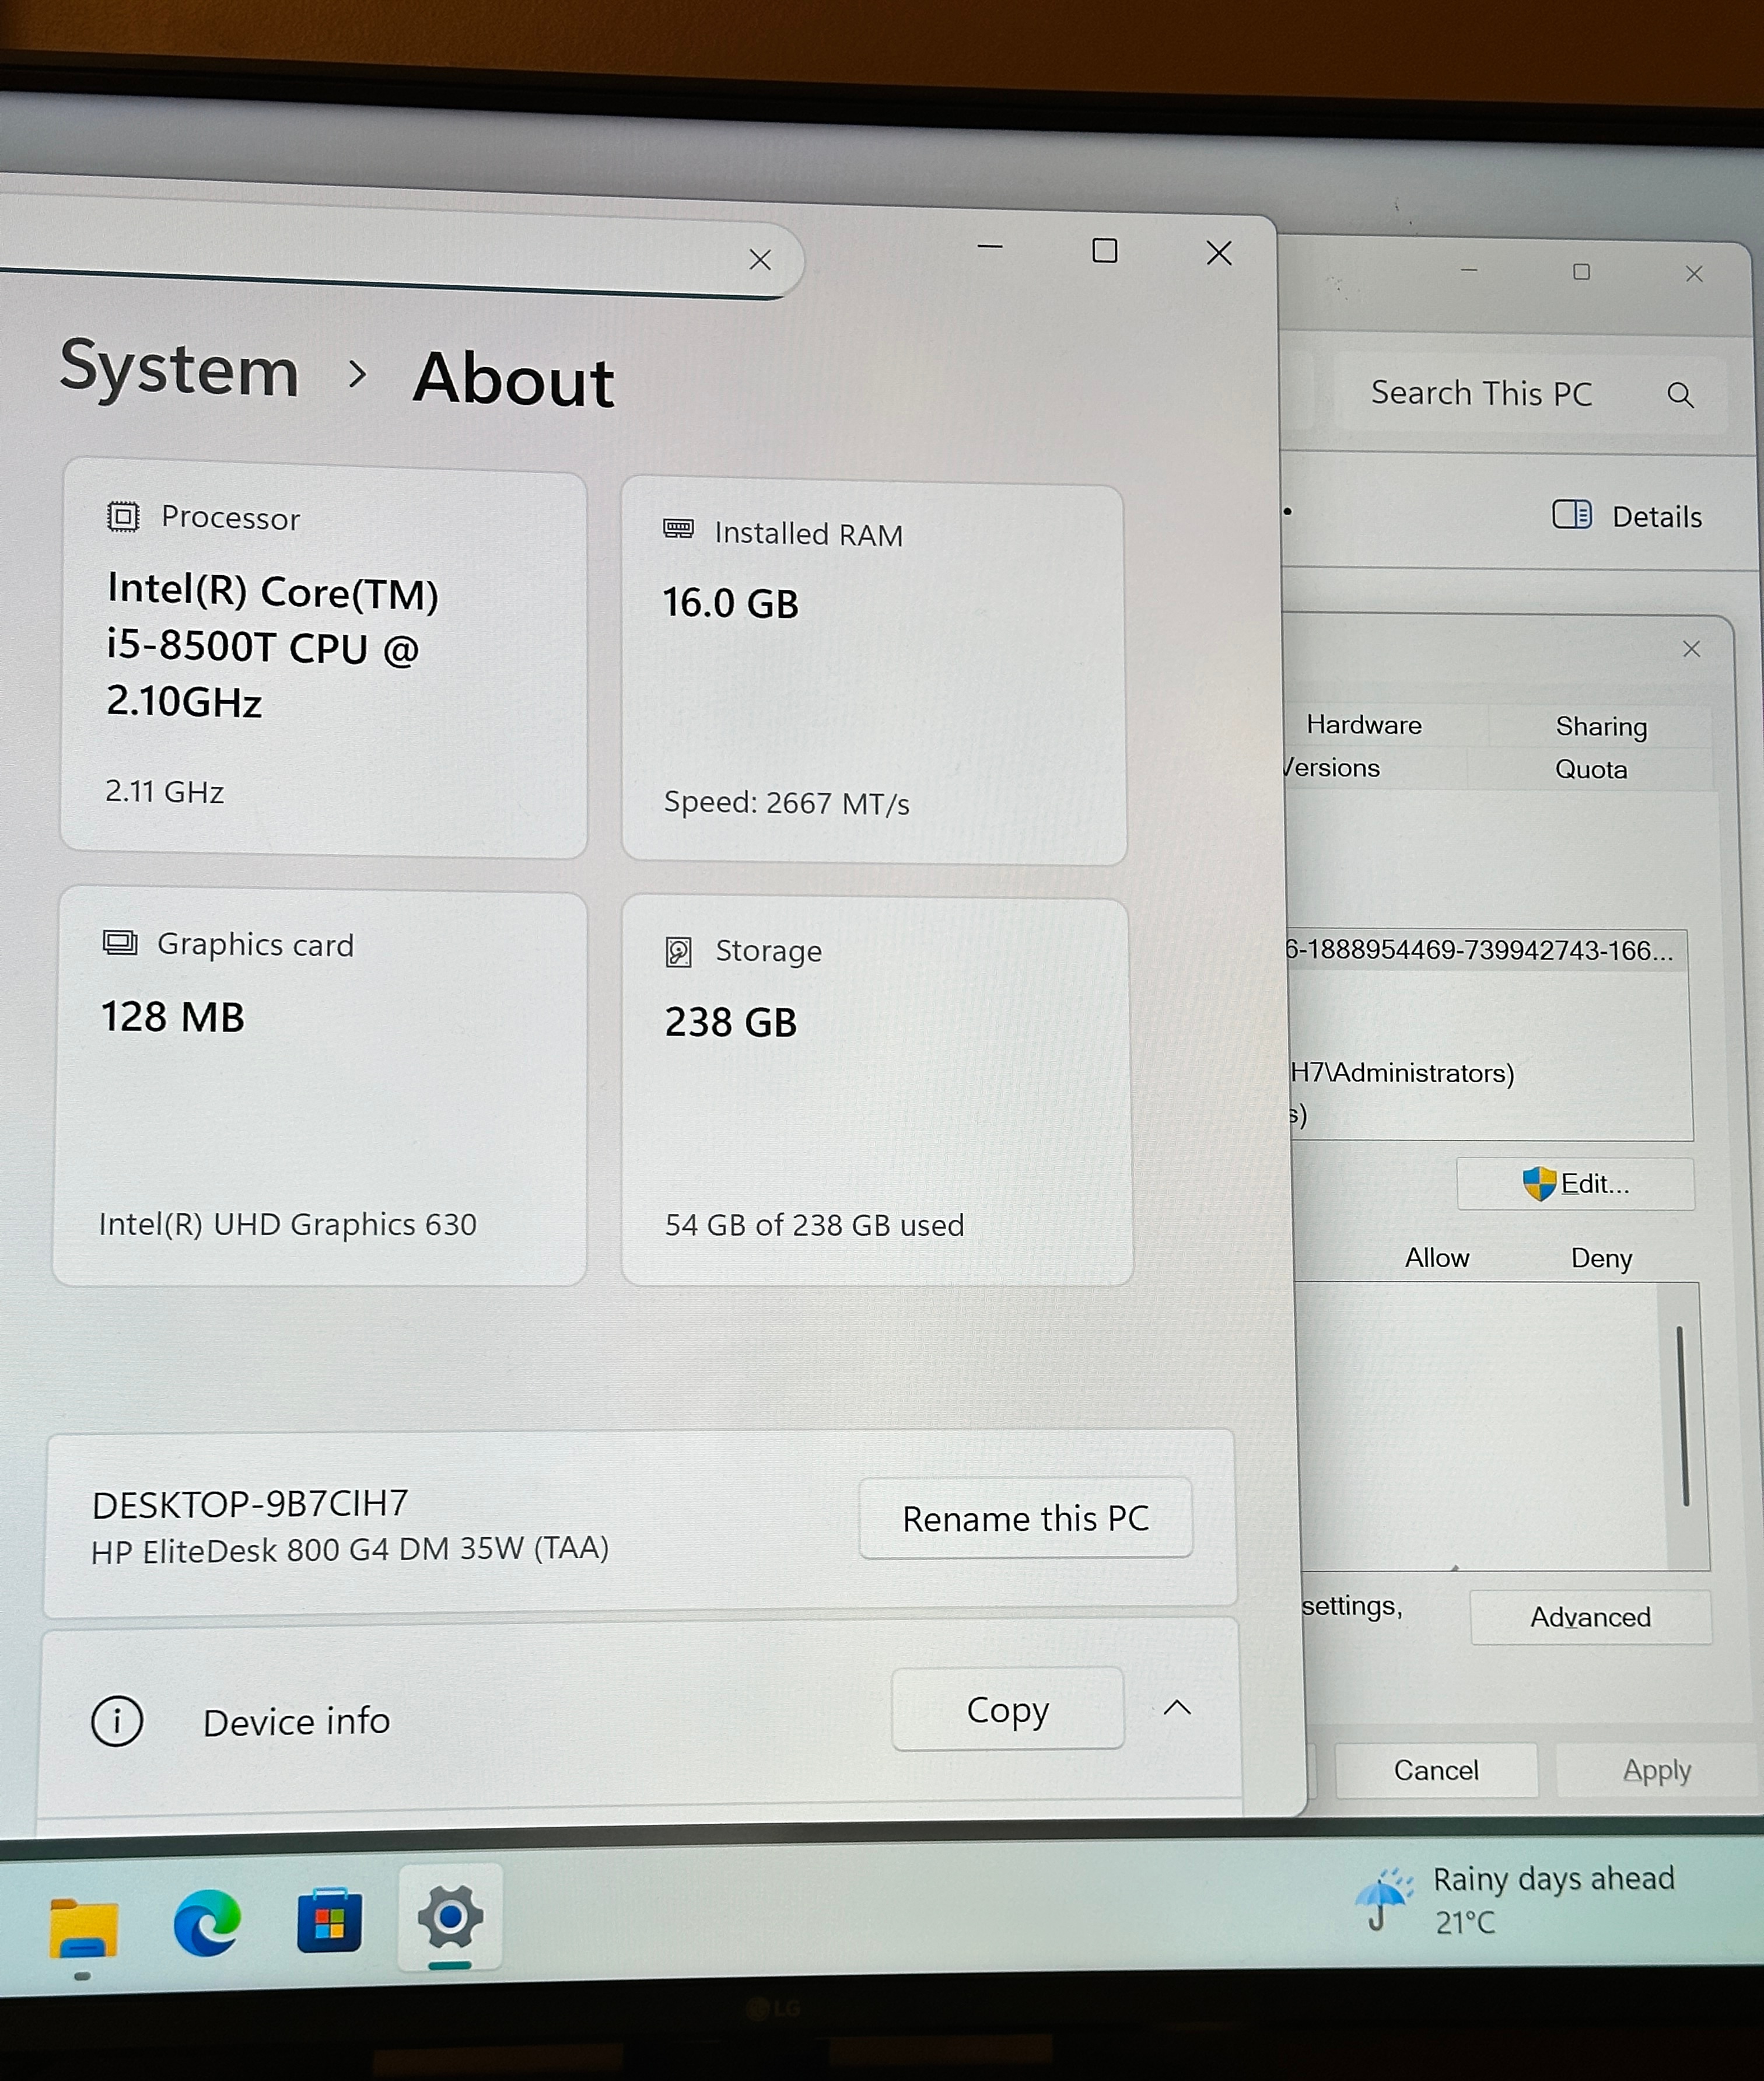The width and height of the screenshot is (1764, 2081).
Task: Copy the device info
Action: (1008, 1709)
